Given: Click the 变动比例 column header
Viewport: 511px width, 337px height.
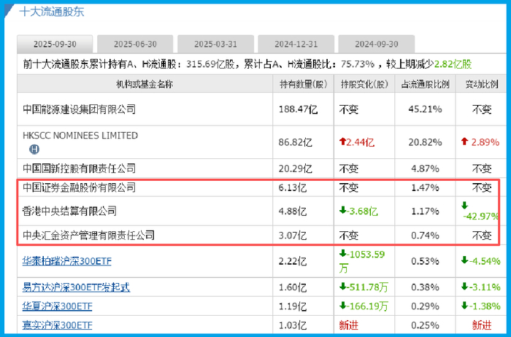Looking at the screenshot, I should coord(482,85).
